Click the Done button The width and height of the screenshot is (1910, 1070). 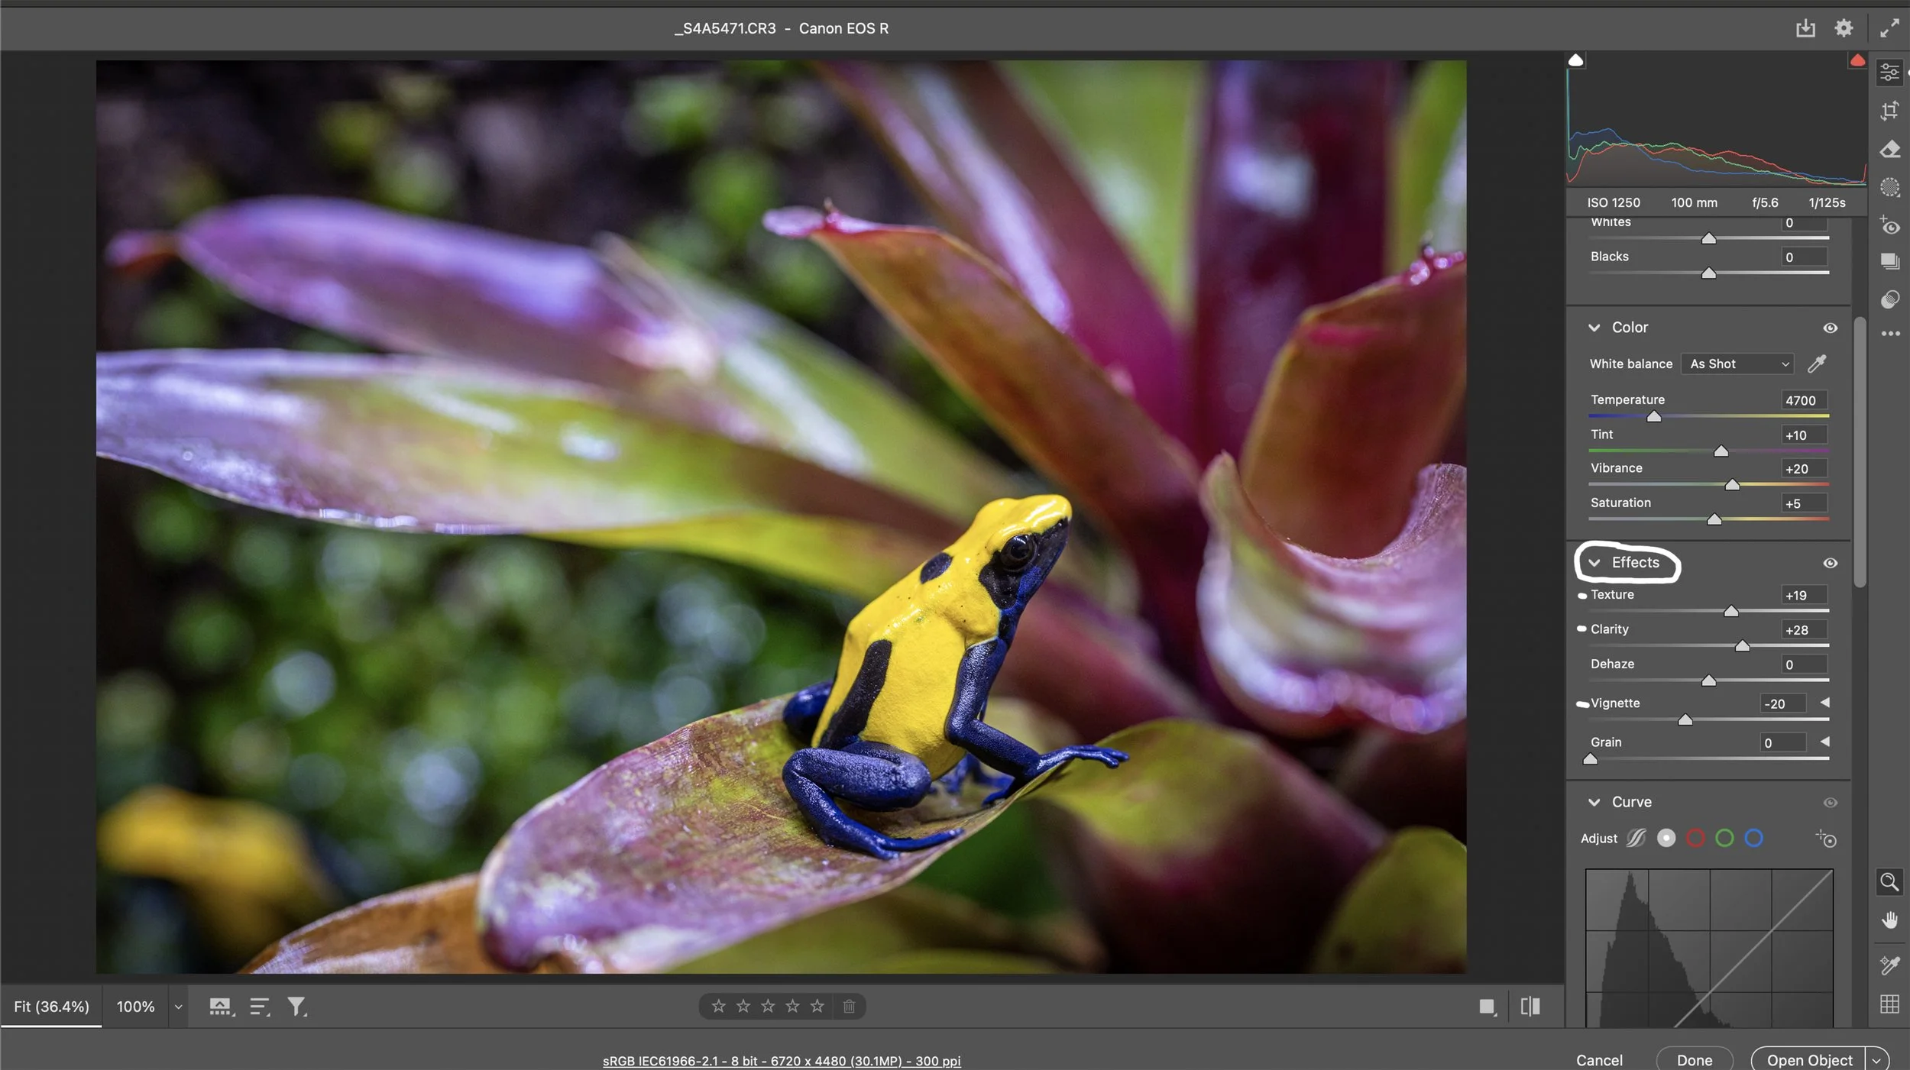pyautogui.click(x=1693, y=1059)
